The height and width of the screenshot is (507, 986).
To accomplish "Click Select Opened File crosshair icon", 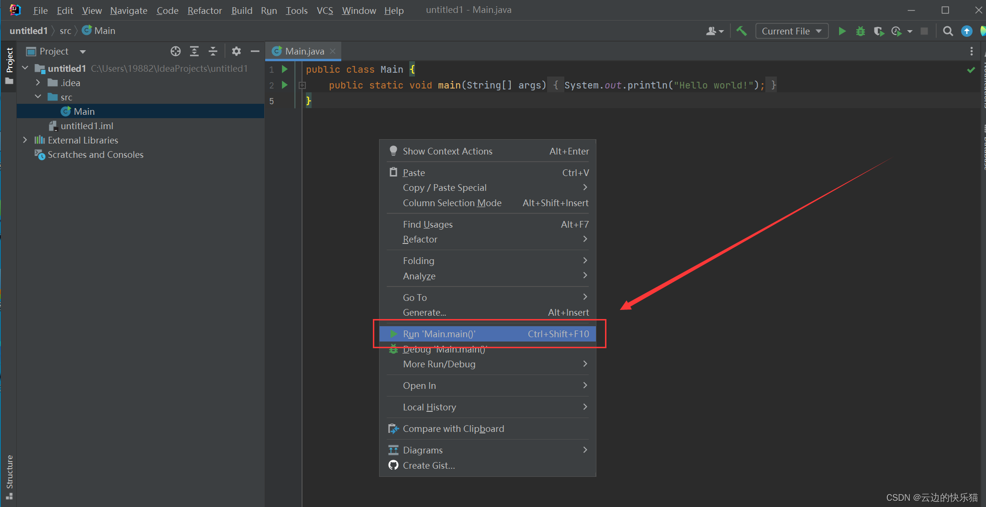I will 176,51.
